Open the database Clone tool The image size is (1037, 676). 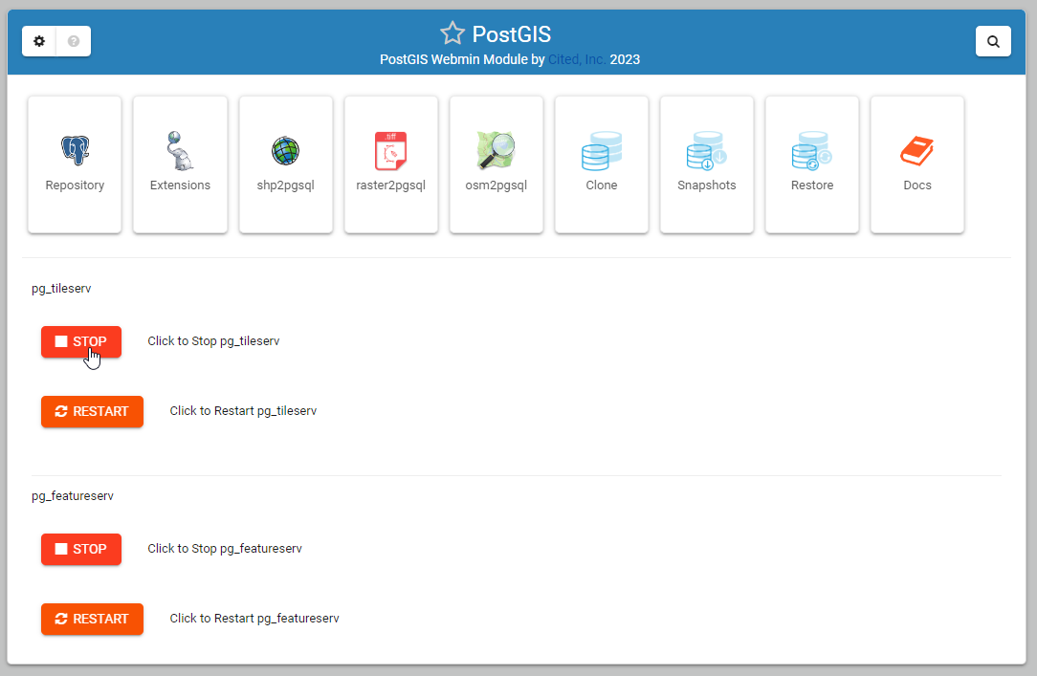[x=601, y=163]
